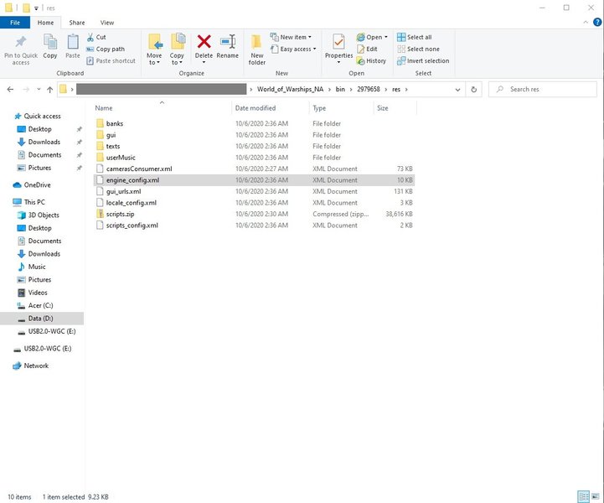
Task: Switch to details view layout
Action: 583,497
